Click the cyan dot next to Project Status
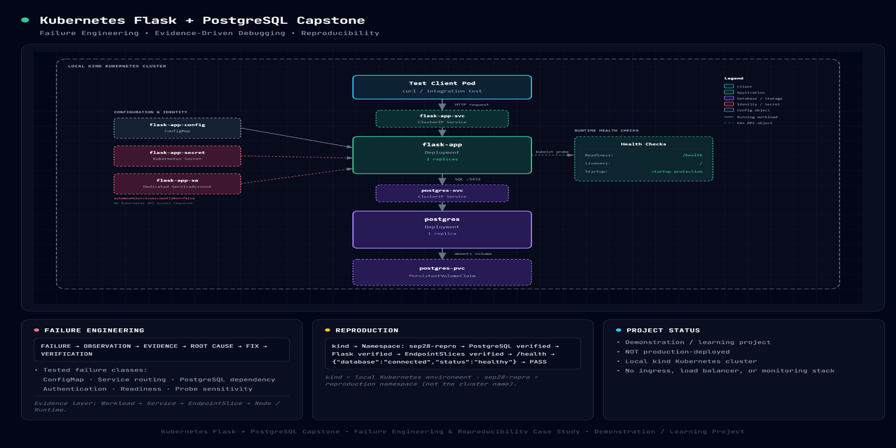This screenshot has width=896, height=448. coord(619,330)
